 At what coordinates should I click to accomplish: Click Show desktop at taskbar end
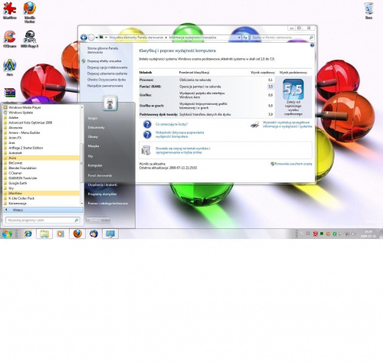coord(381,234)
